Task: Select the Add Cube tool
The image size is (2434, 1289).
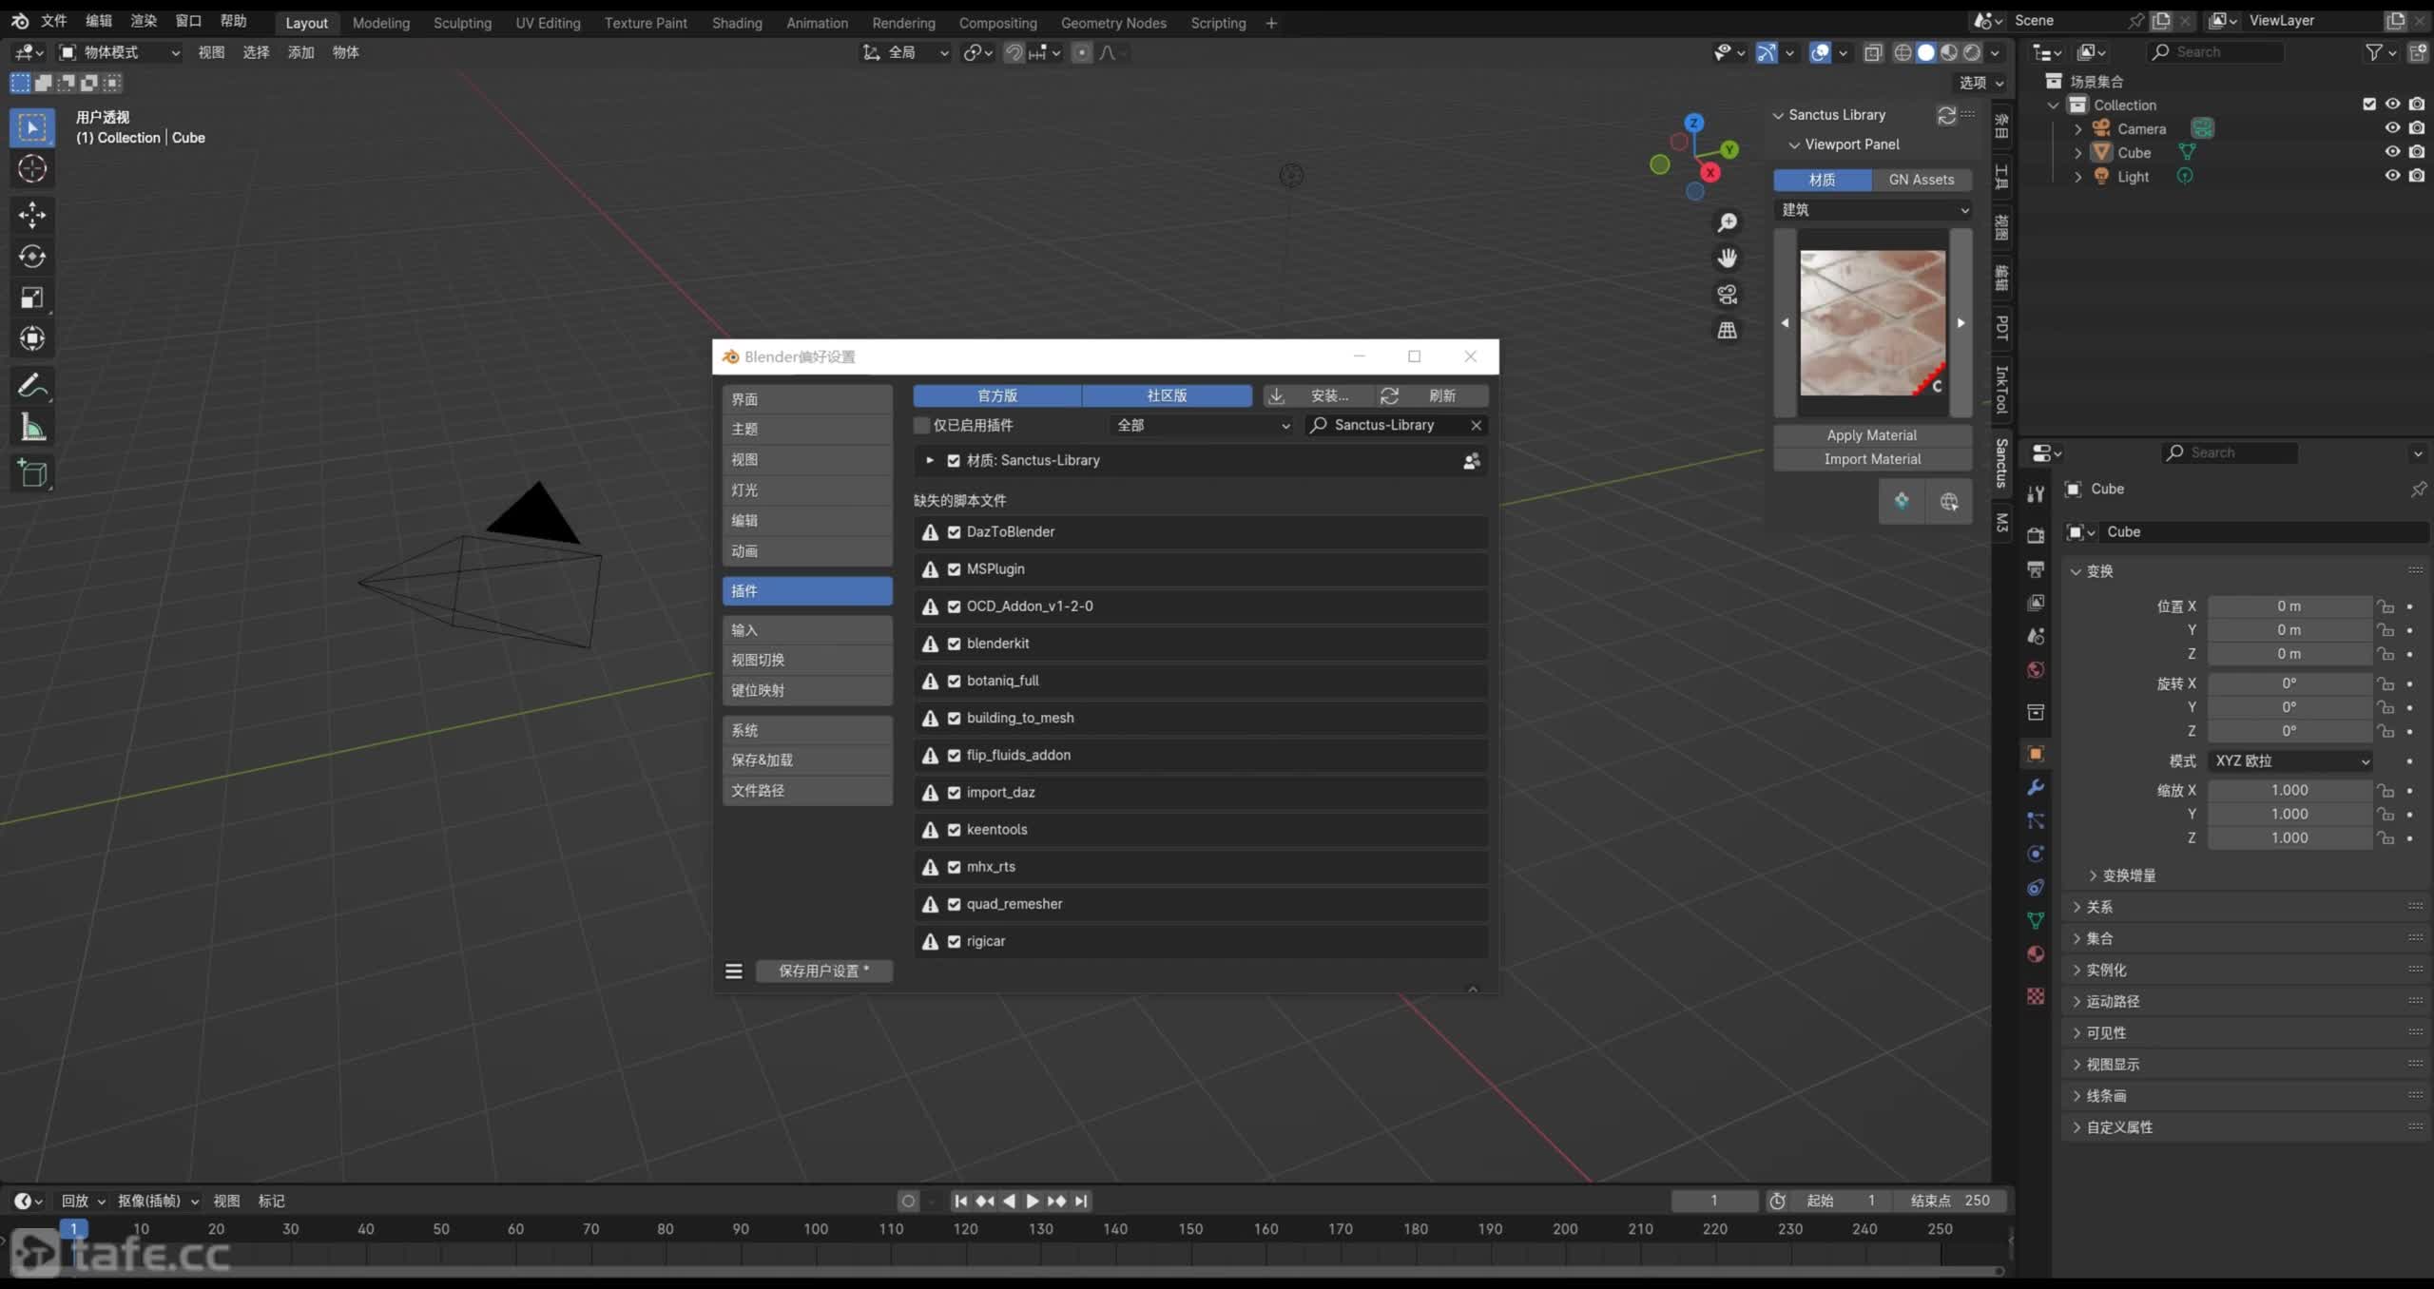Action: 32,472
